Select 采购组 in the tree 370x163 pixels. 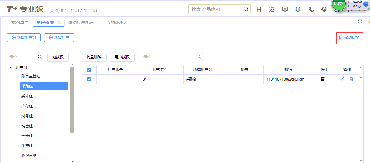pyautogui.click(x=44, y=86)
